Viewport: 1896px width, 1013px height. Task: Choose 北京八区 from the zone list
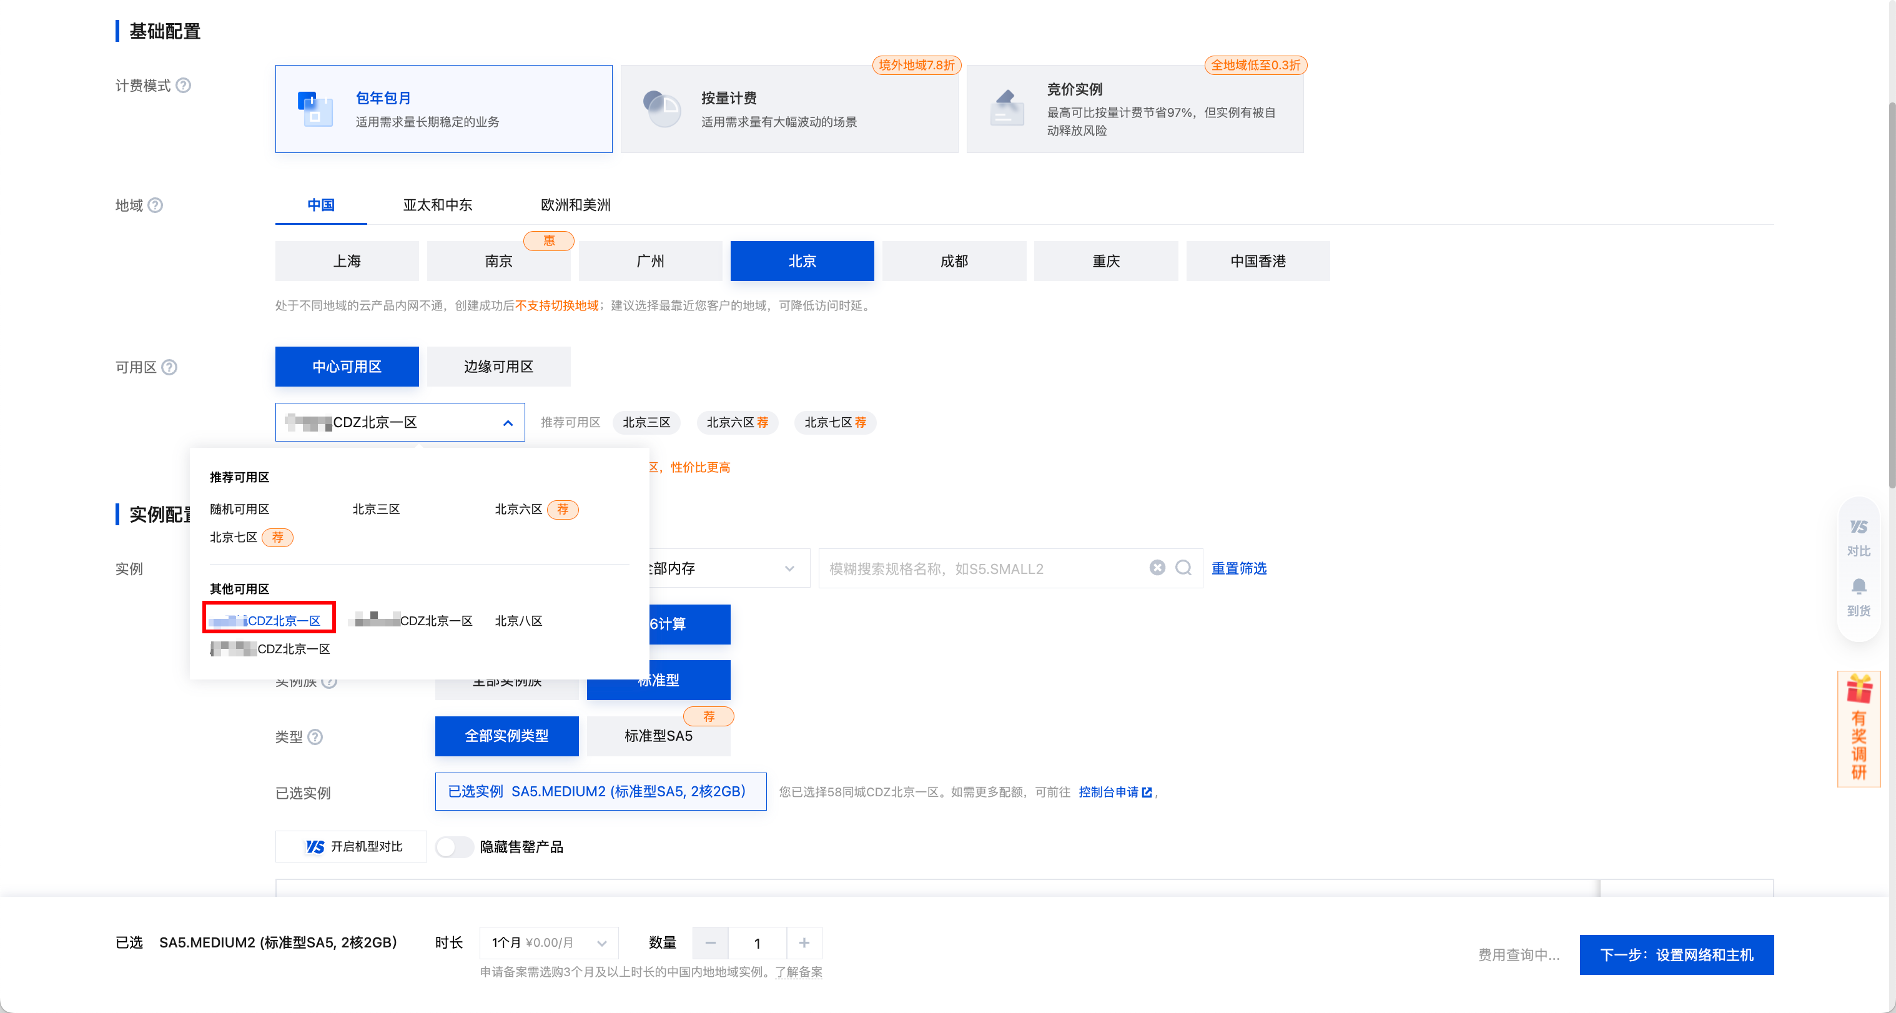pyautogui.click(x=518, y=621)
